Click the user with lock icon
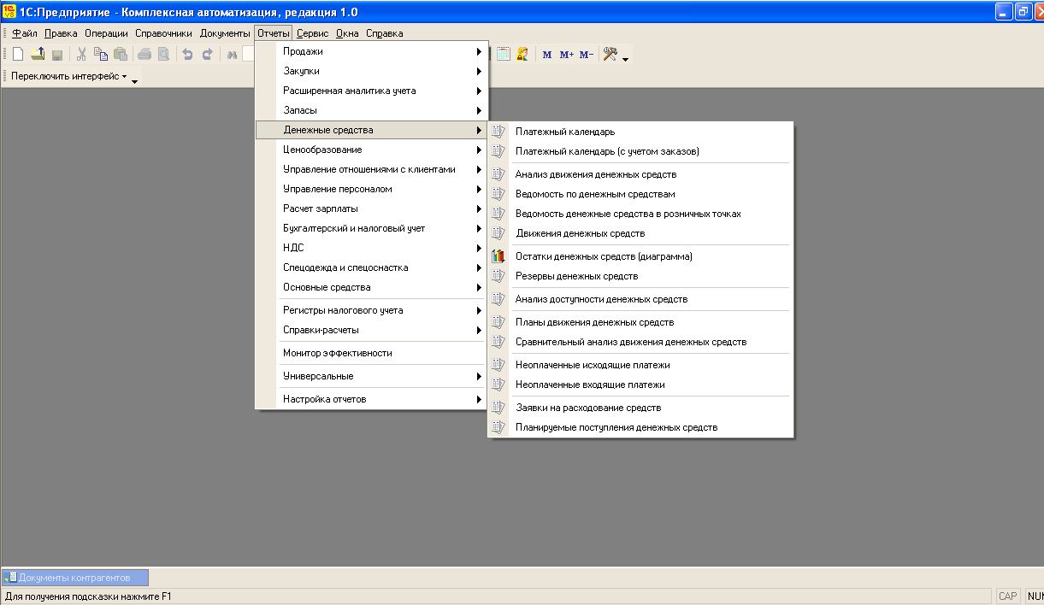Viewport: 1044px width, 605px height. point(522,54)
